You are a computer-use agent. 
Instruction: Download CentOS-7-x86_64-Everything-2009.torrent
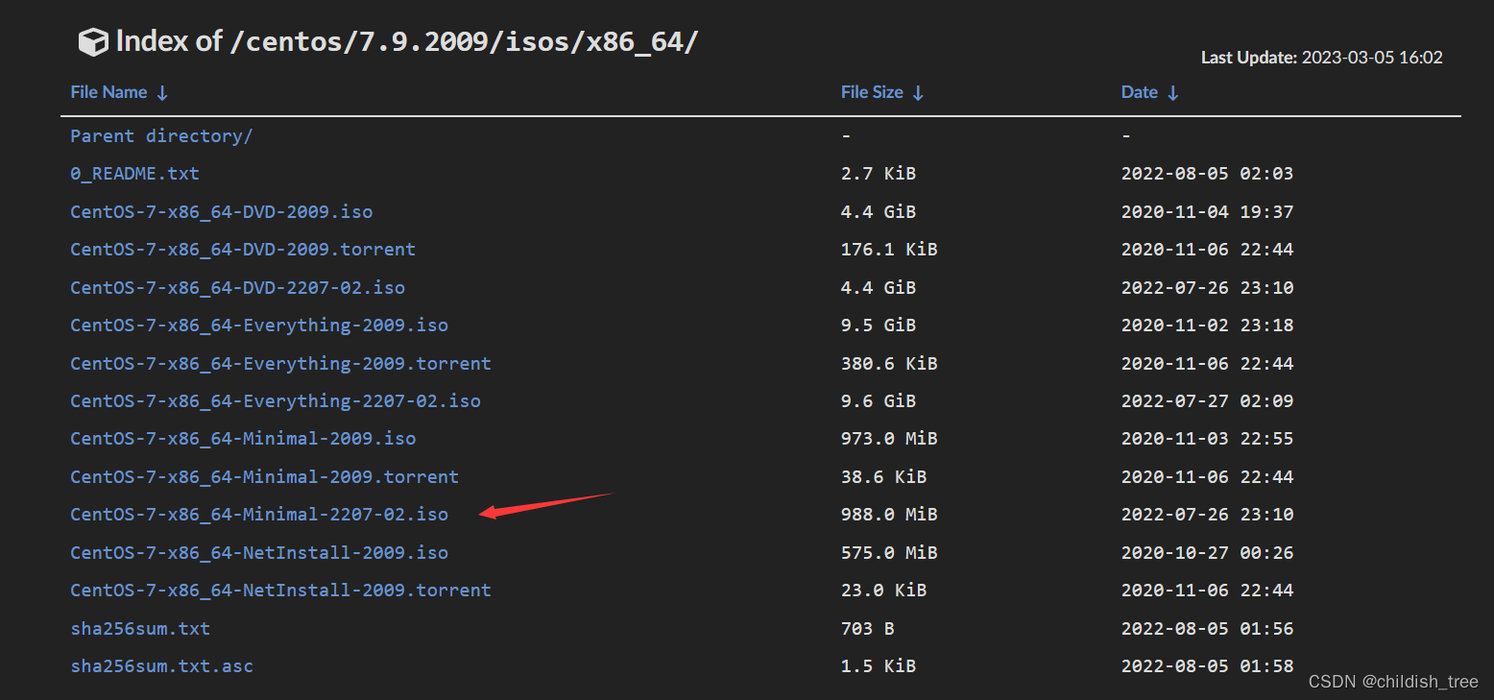coord(280,363)
